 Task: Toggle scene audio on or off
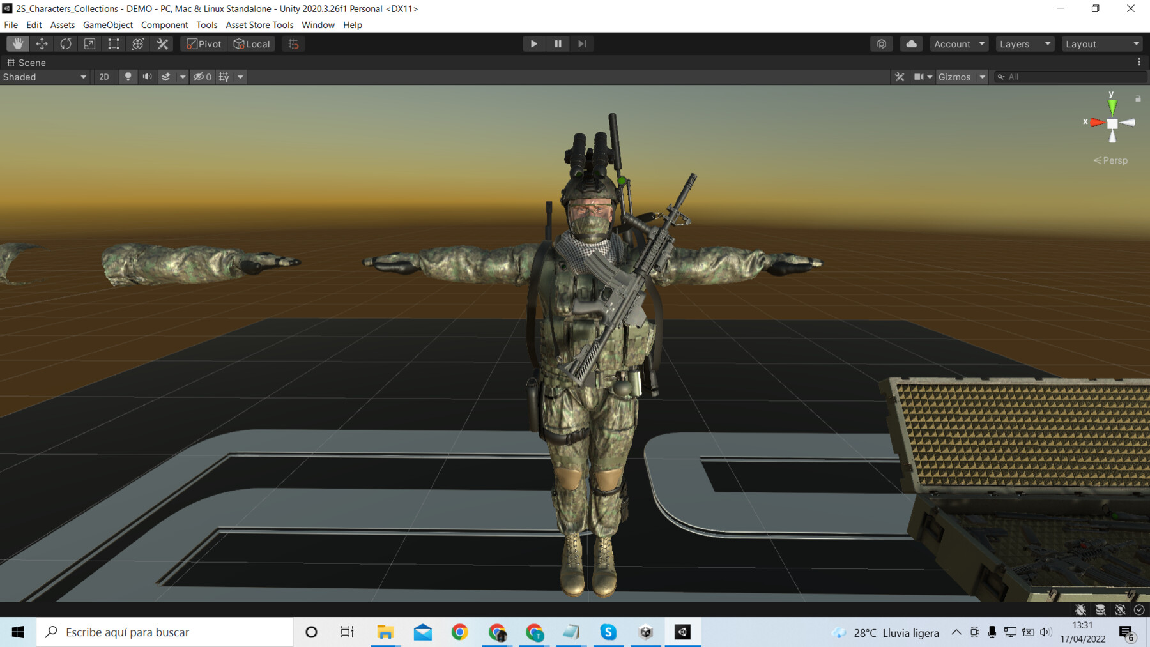click(147, 77)
